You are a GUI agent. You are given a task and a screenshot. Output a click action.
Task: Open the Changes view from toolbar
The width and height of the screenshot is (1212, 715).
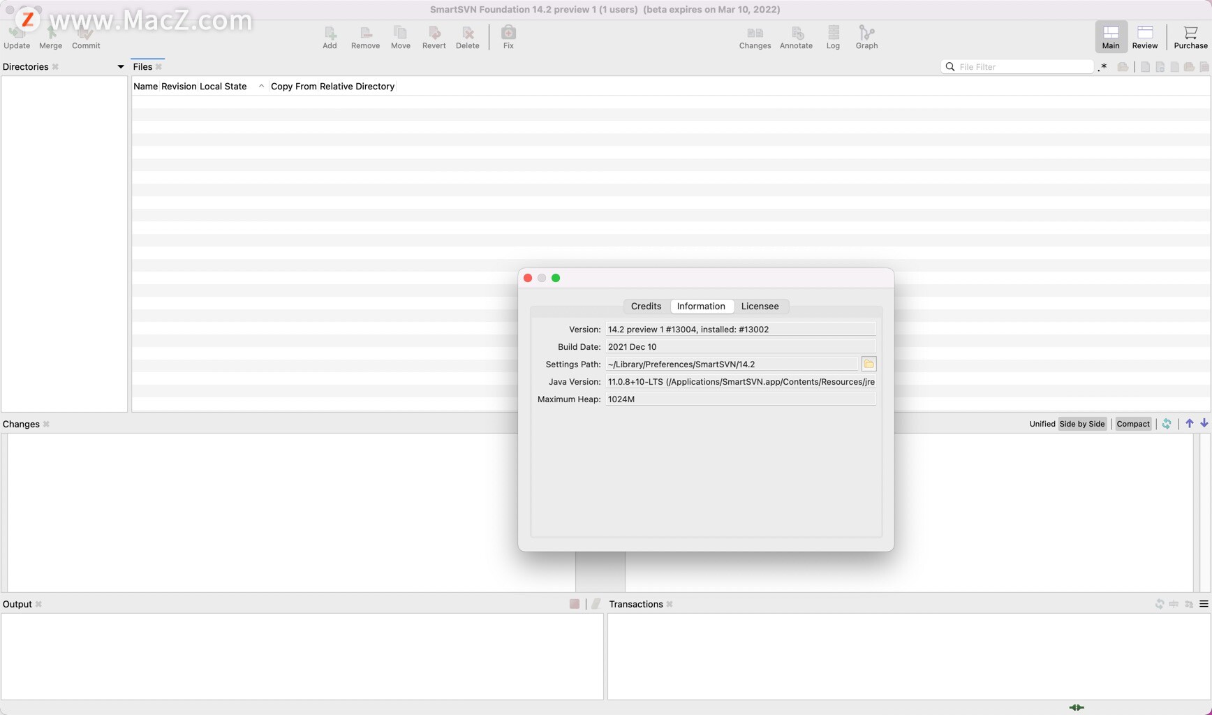(755, 37)
